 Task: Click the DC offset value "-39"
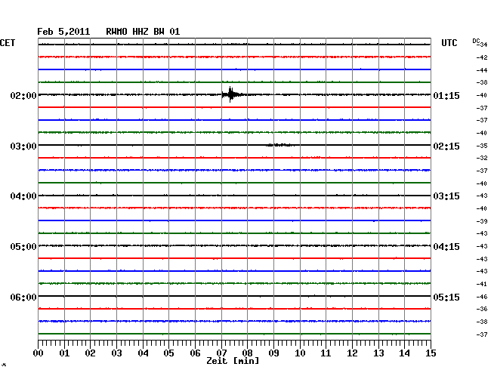tap(482, 221)
